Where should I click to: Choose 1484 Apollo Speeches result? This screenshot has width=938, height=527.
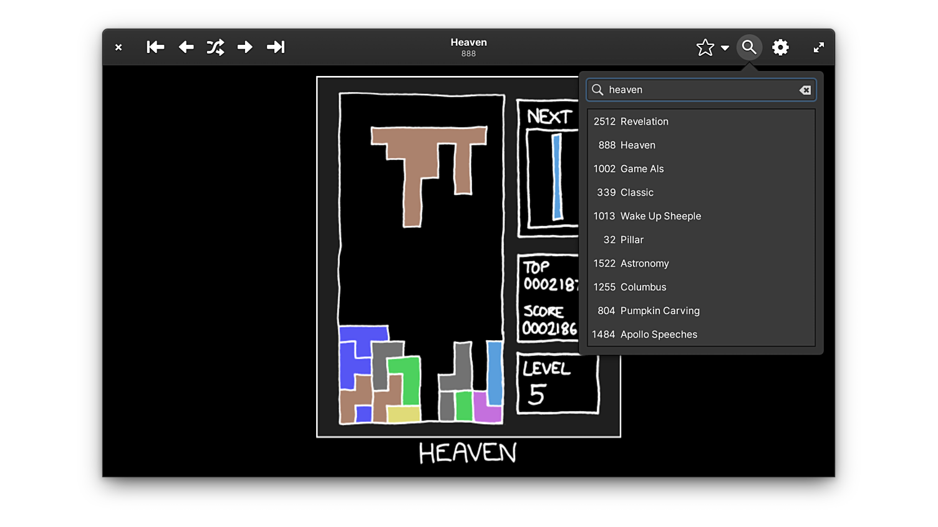coord(644,334)
